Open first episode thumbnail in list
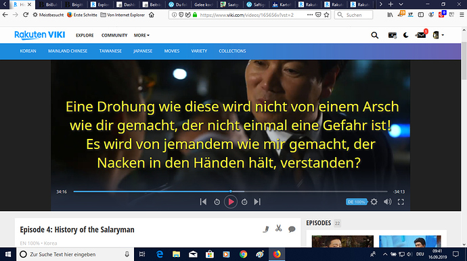The image size is (467, 261). (x=342, y=241)
